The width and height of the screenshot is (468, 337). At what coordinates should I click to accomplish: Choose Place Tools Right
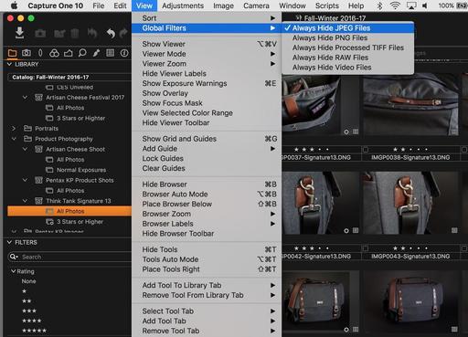[x=207, y=269]
